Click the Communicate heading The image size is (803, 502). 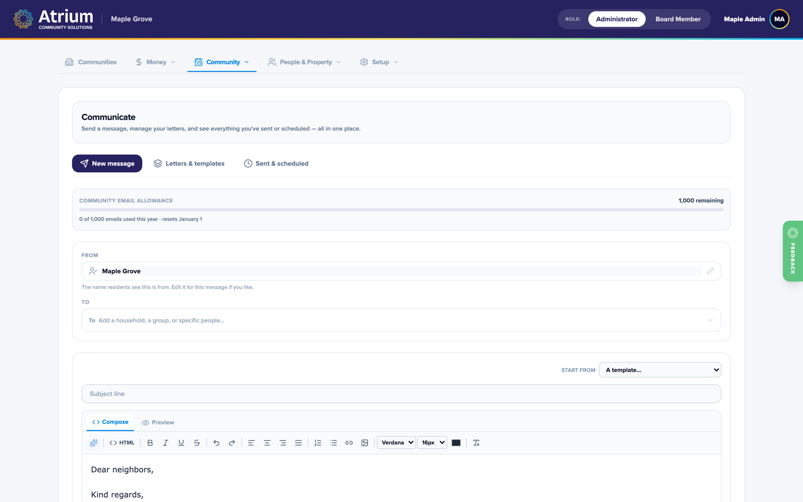[x=108, y=117]
